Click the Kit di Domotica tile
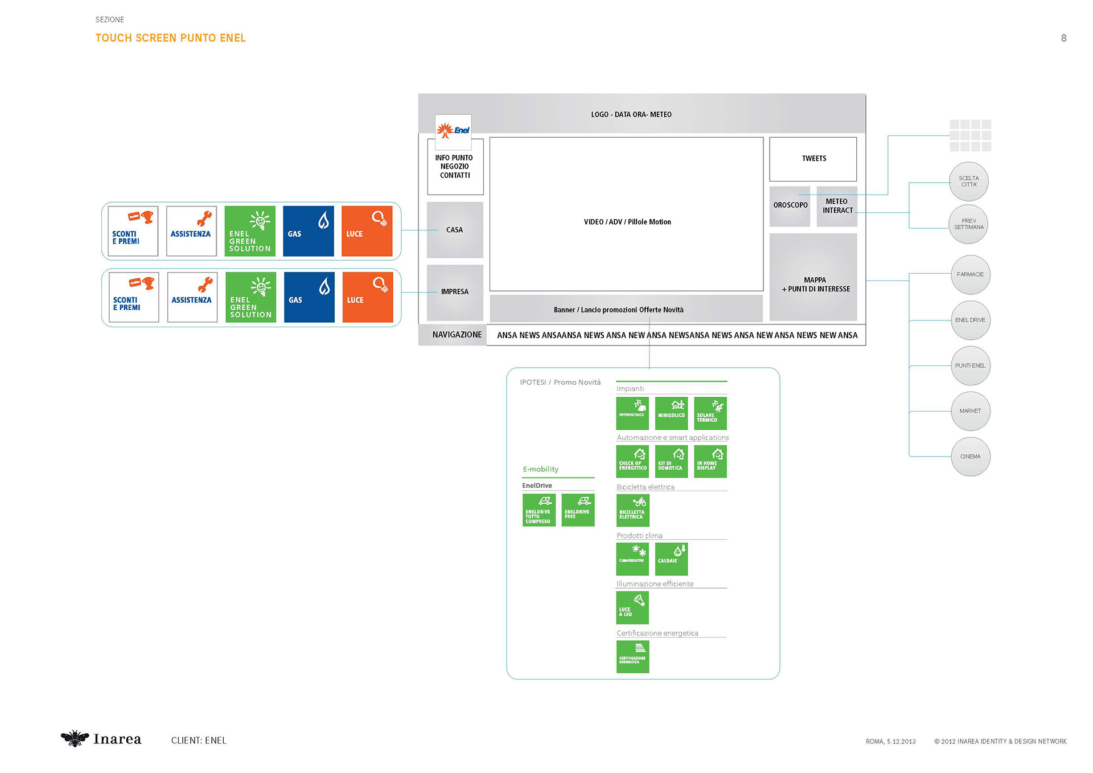The width and height of the screenshot is (1093, 773). pos(671,461)
